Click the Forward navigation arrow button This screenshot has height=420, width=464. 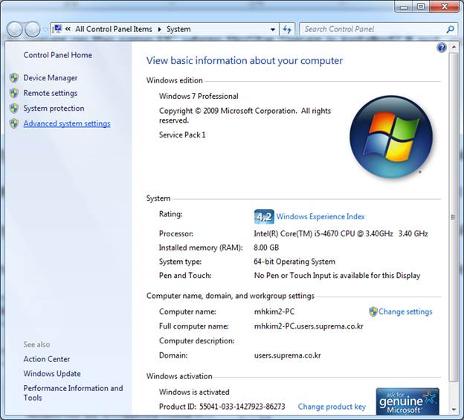tap(33, 29)
